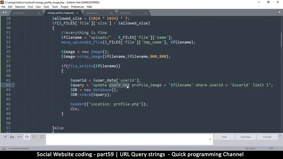Viewport: 283px width, 159px height.
Task: Open find history dropdown arrow
Action: pyautogui.click(x=210, y=140)
